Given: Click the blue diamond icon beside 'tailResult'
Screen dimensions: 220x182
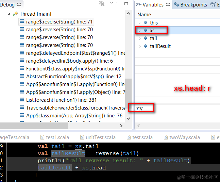Looking at the screenshot, I should coord(146,46).
